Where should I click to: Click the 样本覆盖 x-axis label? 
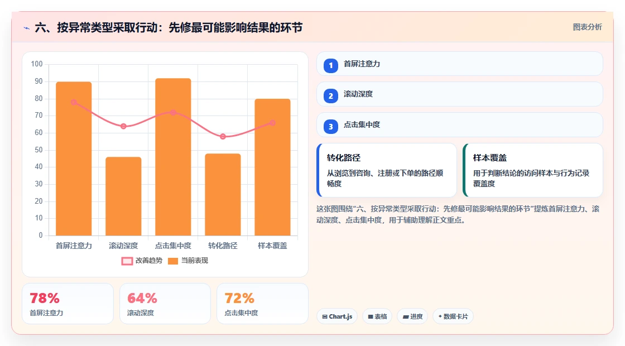273,246
